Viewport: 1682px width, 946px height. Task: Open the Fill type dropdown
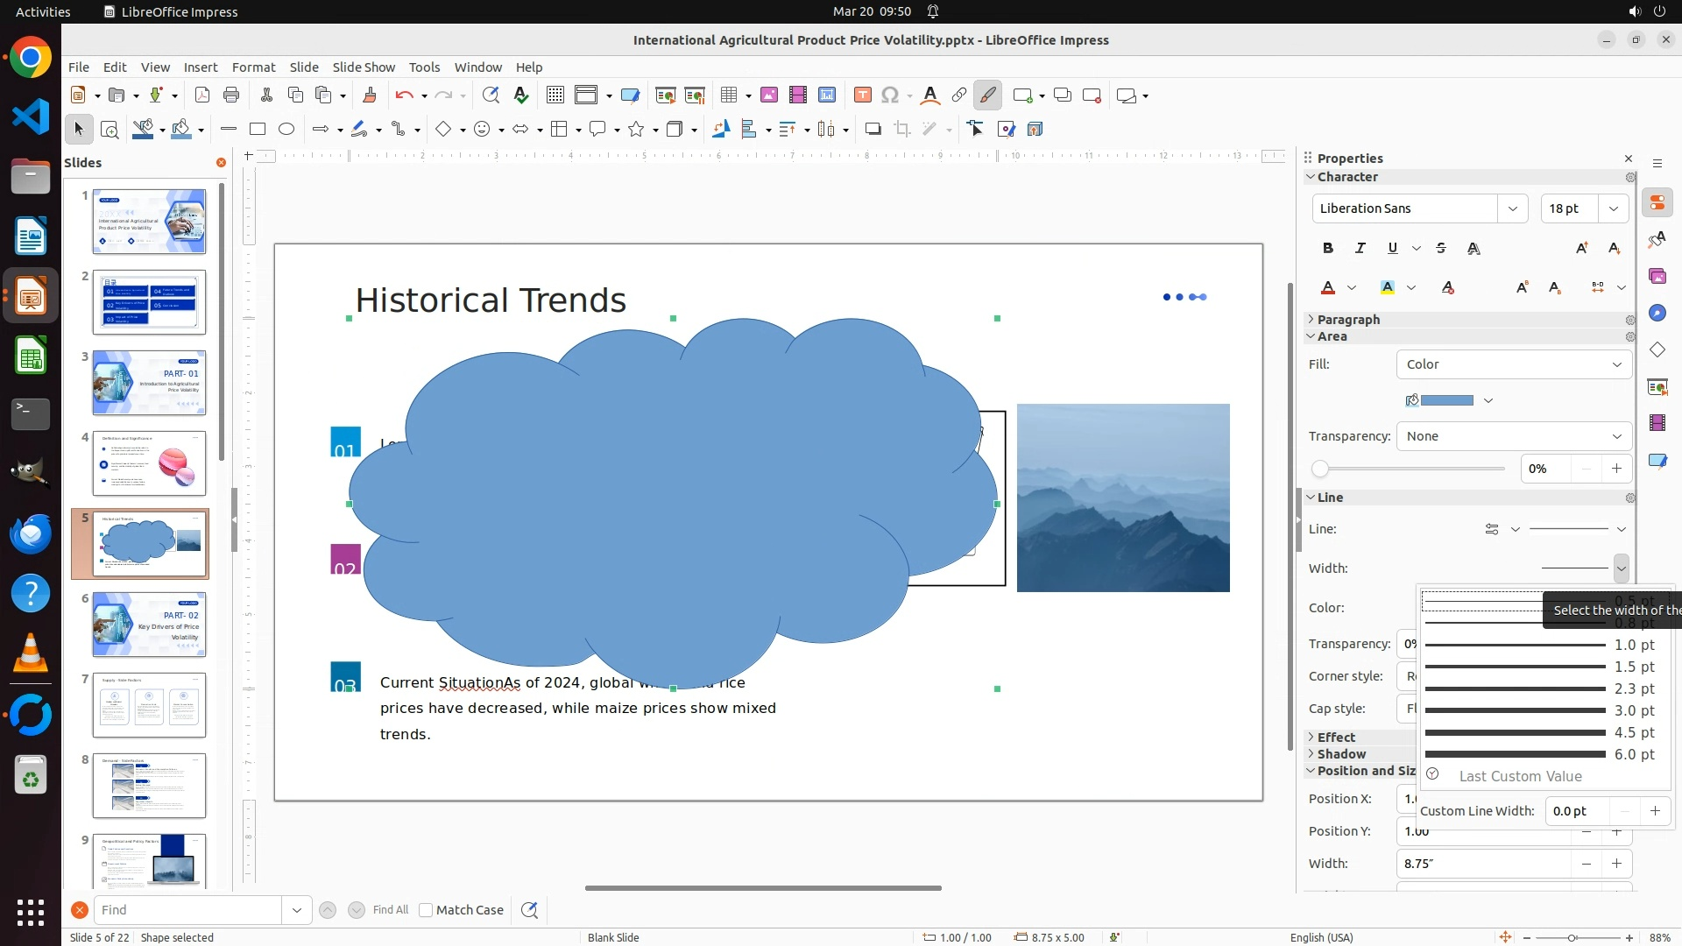pos(1514,364)
